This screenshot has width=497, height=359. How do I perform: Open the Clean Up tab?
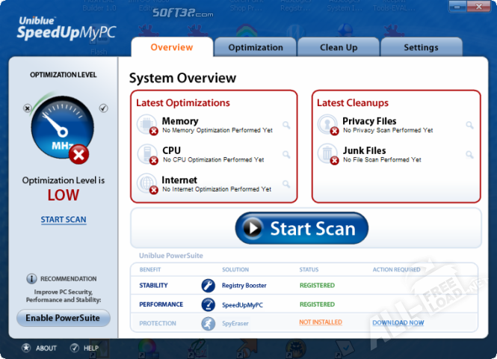(x=339, y=47)
